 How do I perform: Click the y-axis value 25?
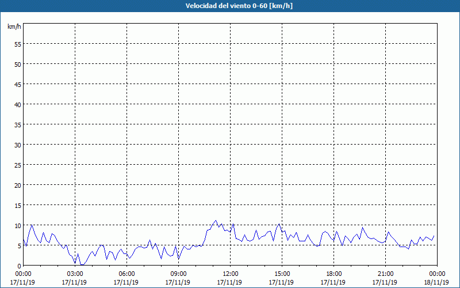tap(18, 165)
